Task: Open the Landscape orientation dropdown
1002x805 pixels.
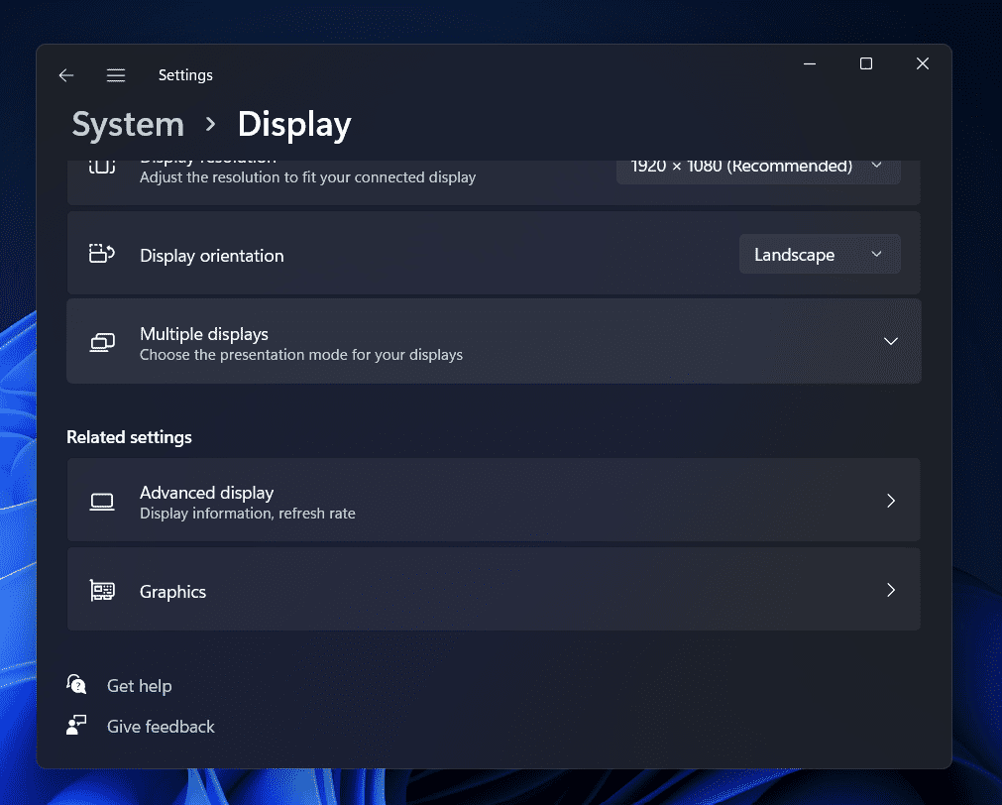Action: click(x=819, y=255)
